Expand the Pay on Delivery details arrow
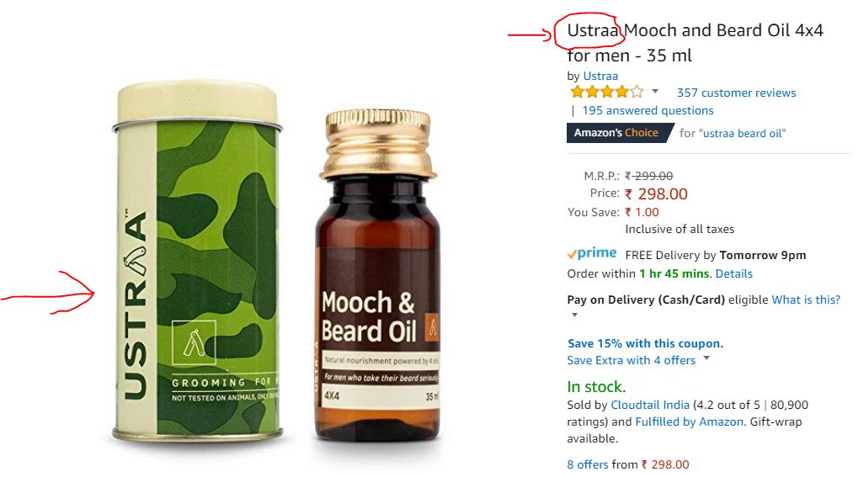This screenshot has height=477, width=864. coord(574,315)
